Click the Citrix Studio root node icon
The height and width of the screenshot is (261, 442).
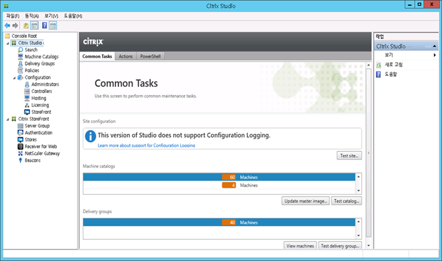click(14, 43)
